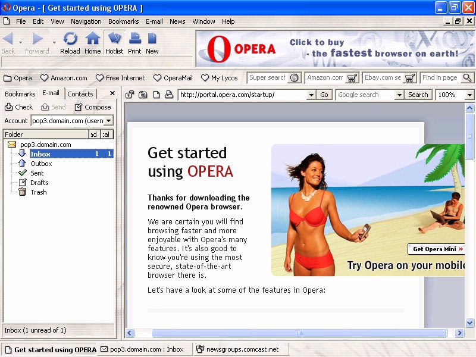Screen dimensions: 476x357
Task: Click the Send mail button
Action: pyautogui.click(x=54, y=107)
